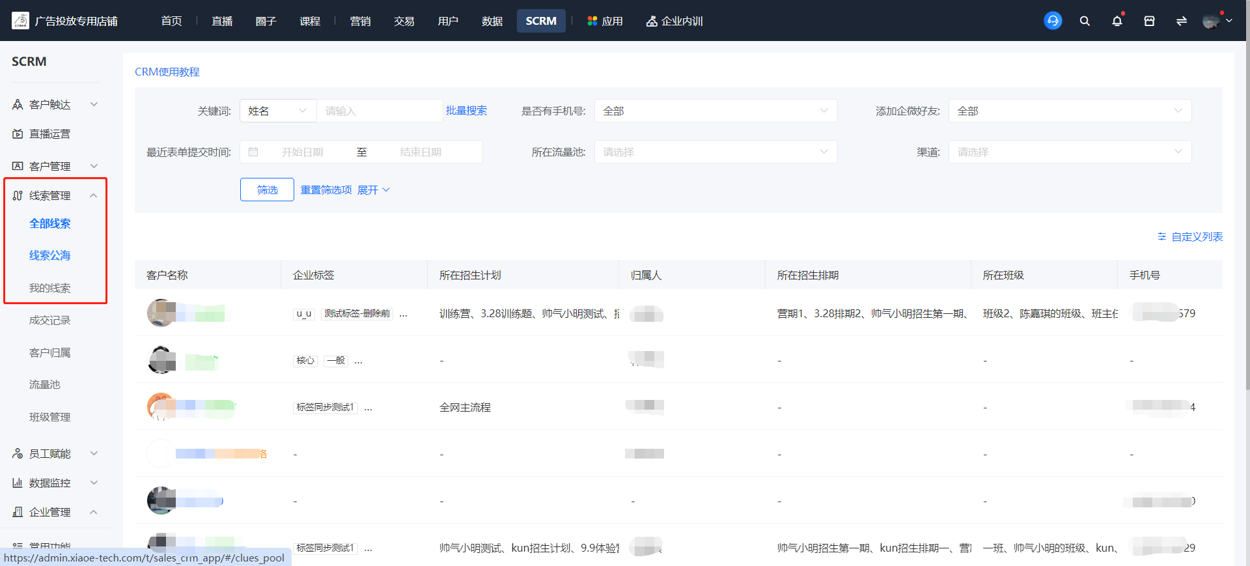The height and width of the screenshot is (566, 1250).
Task: Open the 交易 top menu
Action: 404,21
